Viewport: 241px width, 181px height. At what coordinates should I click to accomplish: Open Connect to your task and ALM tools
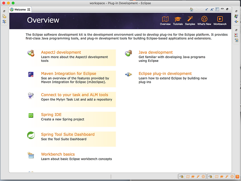pos(75,95)
